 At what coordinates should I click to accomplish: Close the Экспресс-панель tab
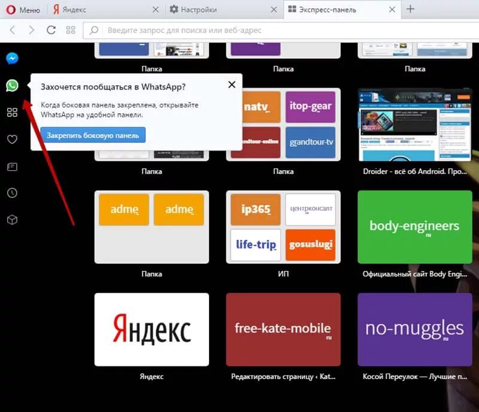[392, 10]
